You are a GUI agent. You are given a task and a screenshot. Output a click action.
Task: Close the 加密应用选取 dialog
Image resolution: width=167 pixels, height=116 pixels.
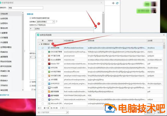pyautogui.click(x=164, y=35)
